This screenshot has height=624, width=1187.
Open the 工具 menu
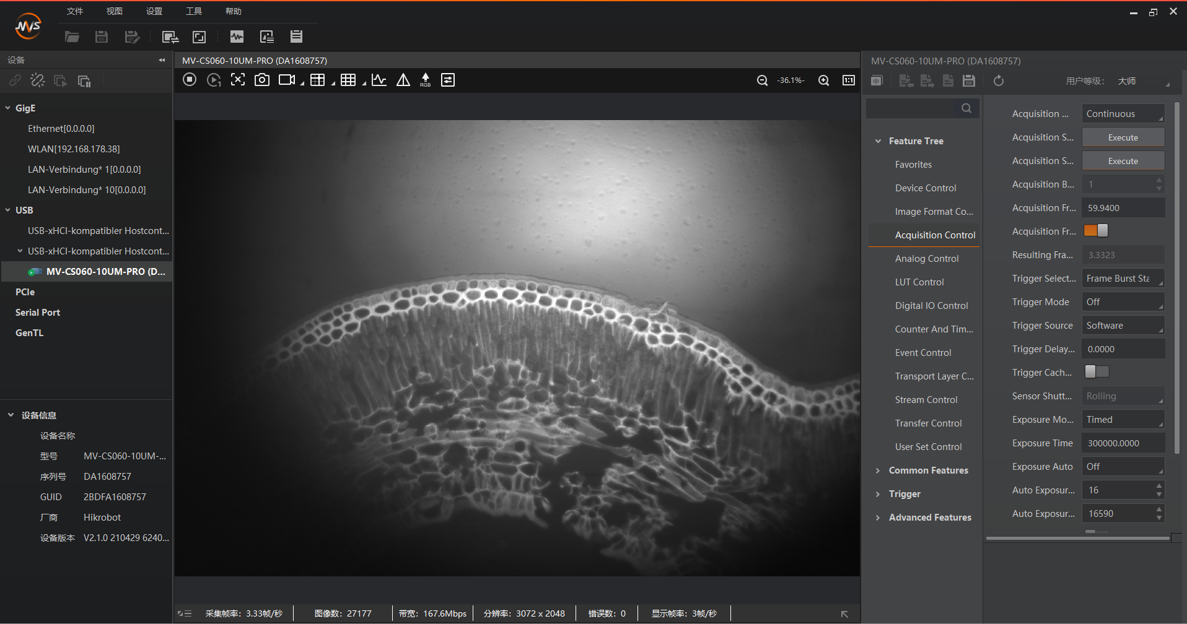193,11
